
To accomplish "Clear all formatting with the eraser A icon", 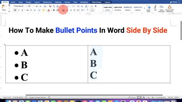I will (50, 6).
